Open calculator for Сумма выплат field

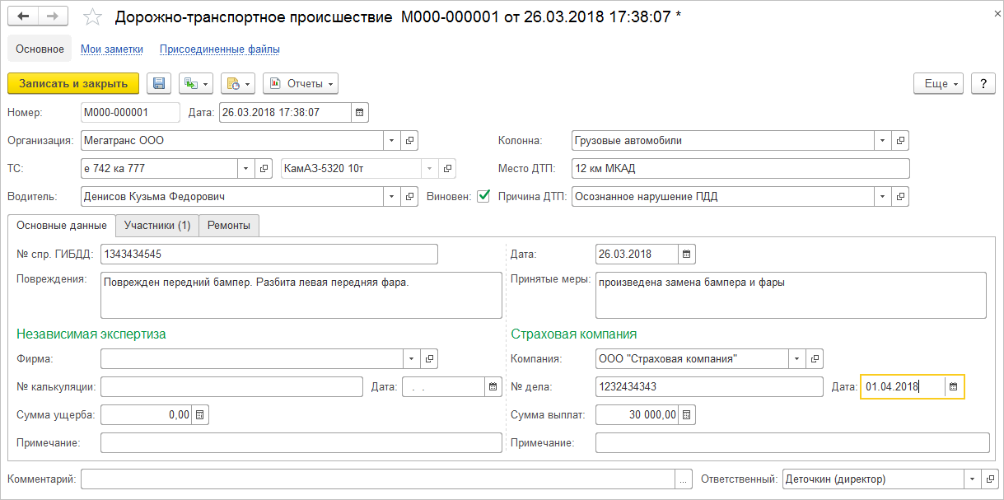[x=688, y=414]
